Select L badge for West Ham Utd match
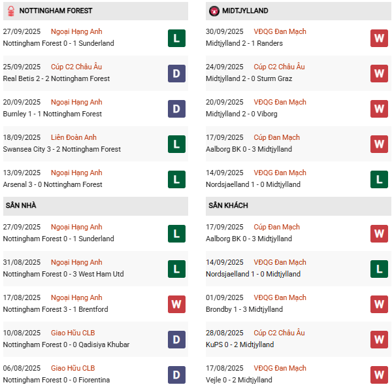 [176, 269]
